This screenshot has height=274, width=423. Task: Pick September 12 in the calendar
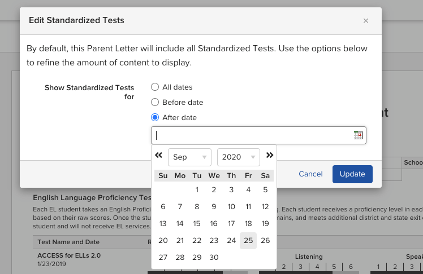(265, 207)
